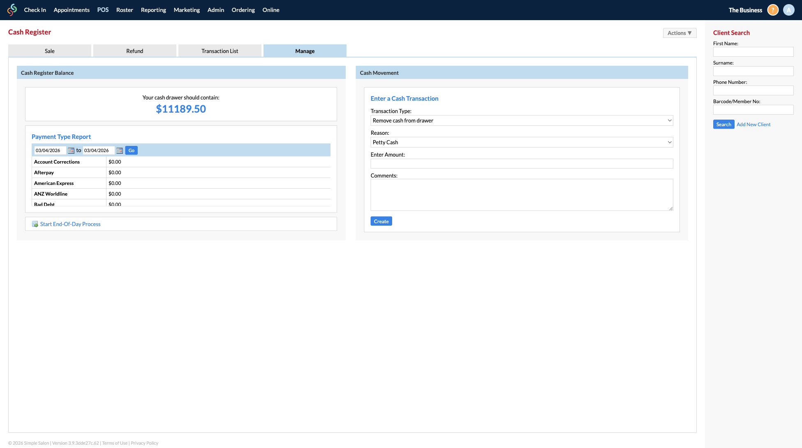This screenshot has width=802, height=448.
Task: Click the Simple Salon logo
Action: [x=12, y=9]
